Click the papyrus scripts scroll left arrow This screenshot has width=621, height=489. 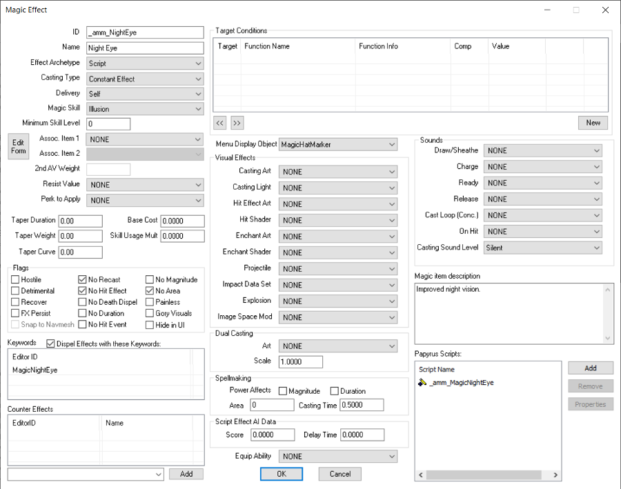[421, 475]
